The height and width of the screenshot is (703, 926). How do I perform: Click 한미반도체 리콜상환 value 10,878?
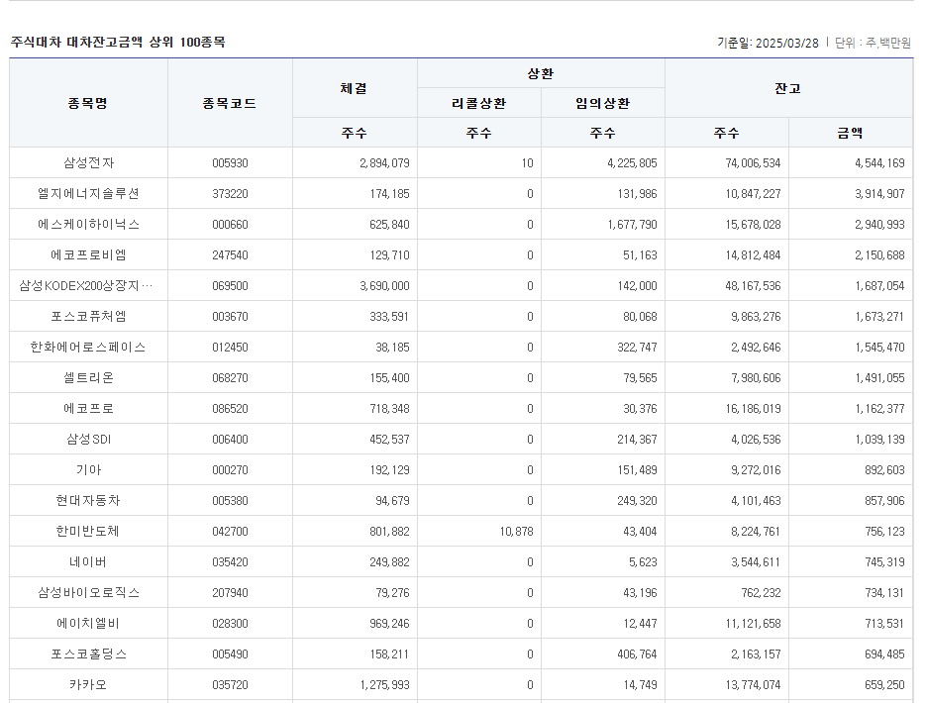pos(516,532)
